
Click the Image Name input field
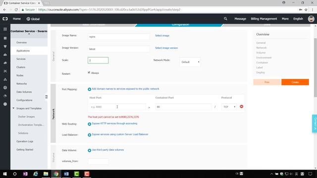point(119,37)
